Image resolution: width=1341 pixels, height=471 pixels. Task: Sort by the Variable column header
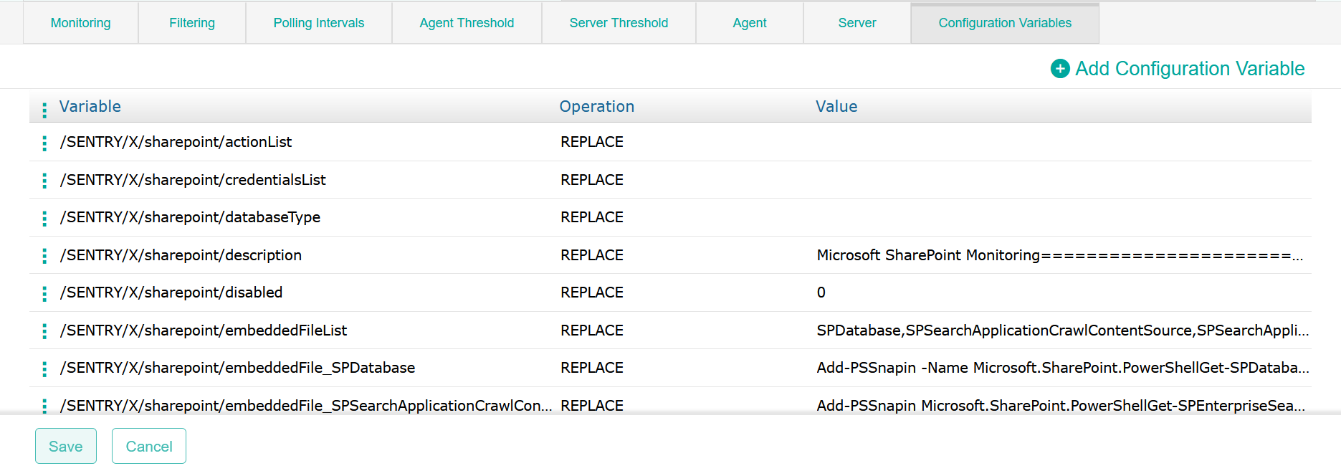pyautogui.click(x=90, y=107)
